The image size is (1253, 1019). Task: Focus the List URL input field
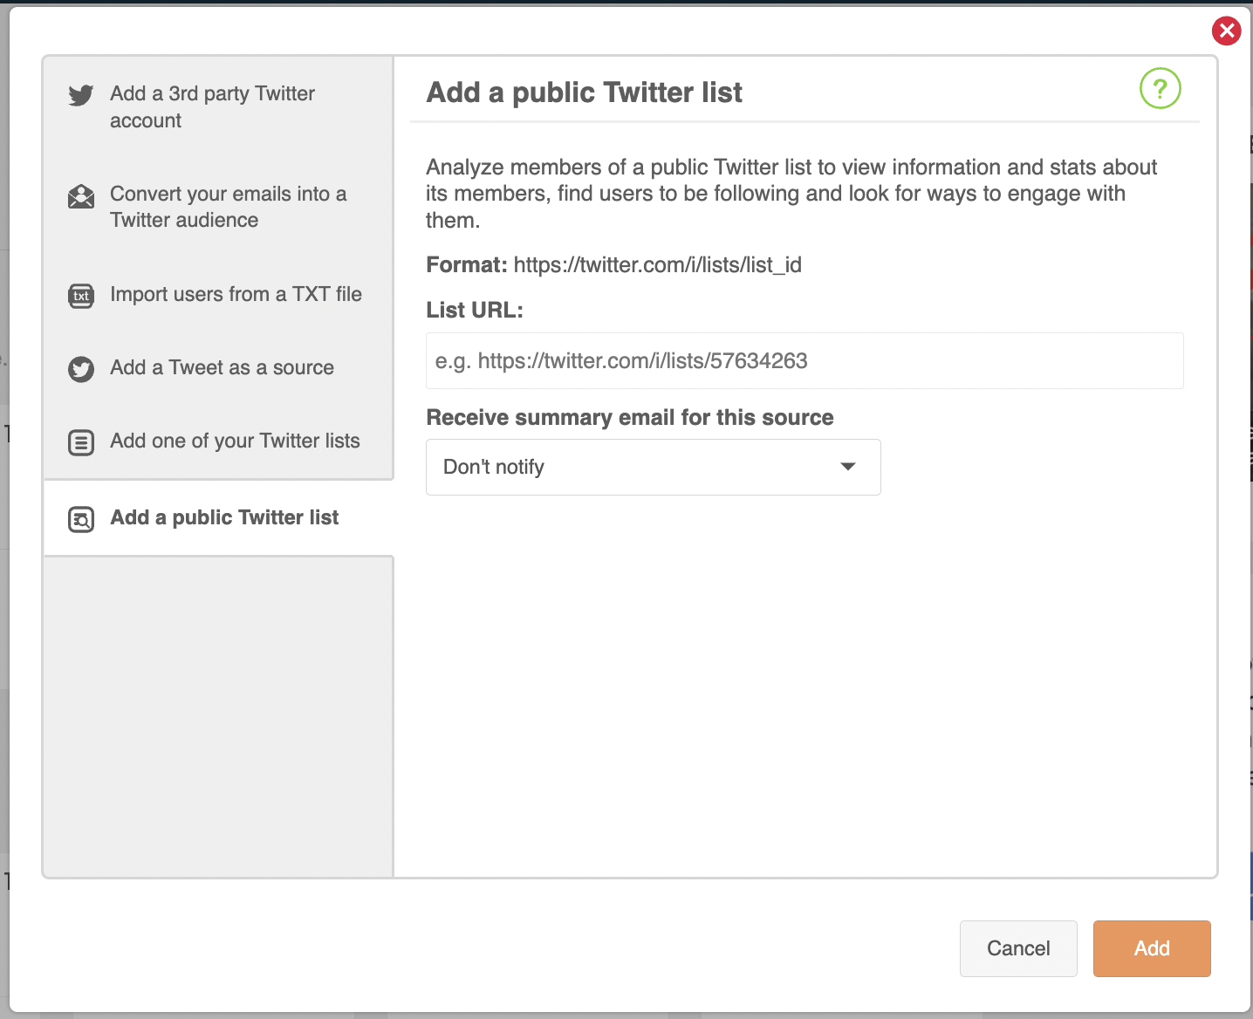click(x=805, y=360)
